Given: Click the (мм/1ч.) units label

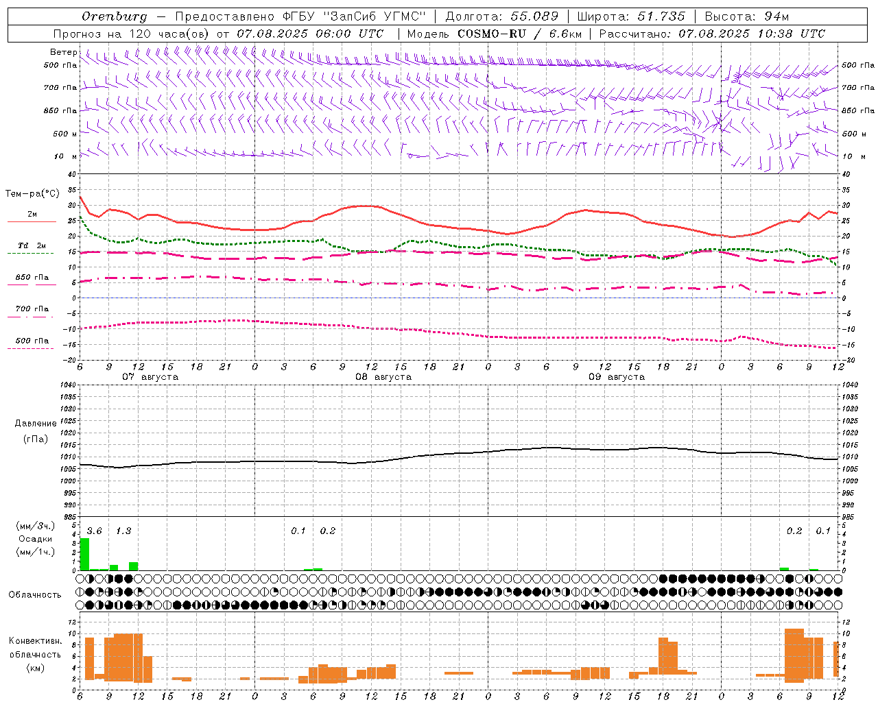Looking at the screenshot, I should click(x=36, y=552).
